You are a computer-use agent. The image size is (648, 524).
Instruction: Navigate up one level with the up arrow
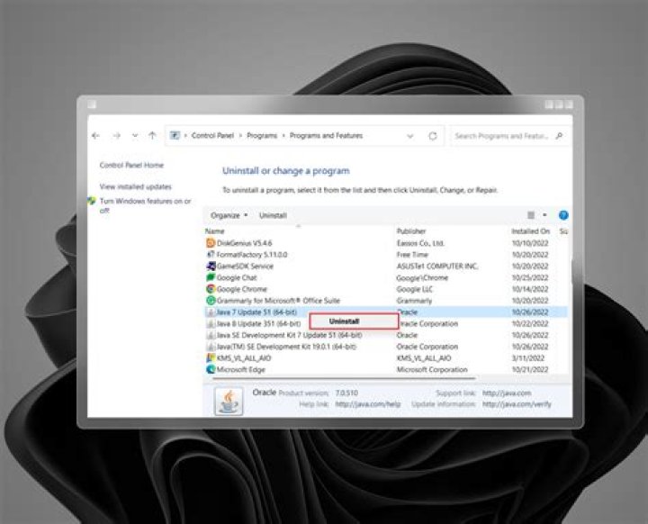(x=152, y=136)
